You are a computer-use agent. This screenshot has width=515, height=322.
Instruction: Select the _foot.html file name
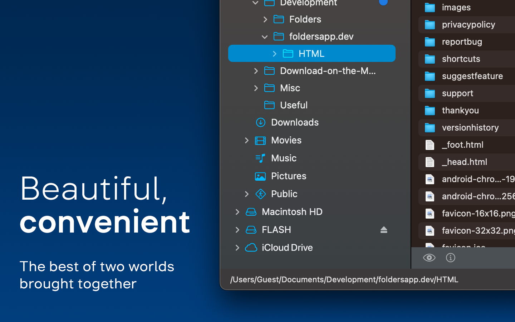click(463, 145)
